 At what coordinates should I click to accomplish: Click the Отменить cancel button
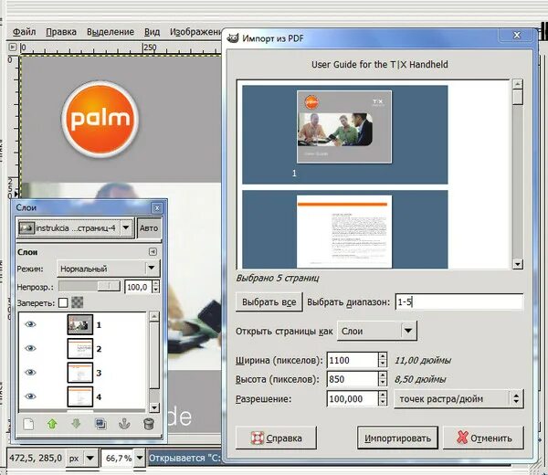click(x=483, y=438)
